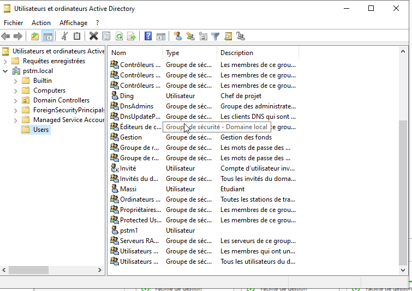This screenshot has height=291, width=412.
Task: Select the DnsAdmins group entry
Action: (x=136, y=106)
